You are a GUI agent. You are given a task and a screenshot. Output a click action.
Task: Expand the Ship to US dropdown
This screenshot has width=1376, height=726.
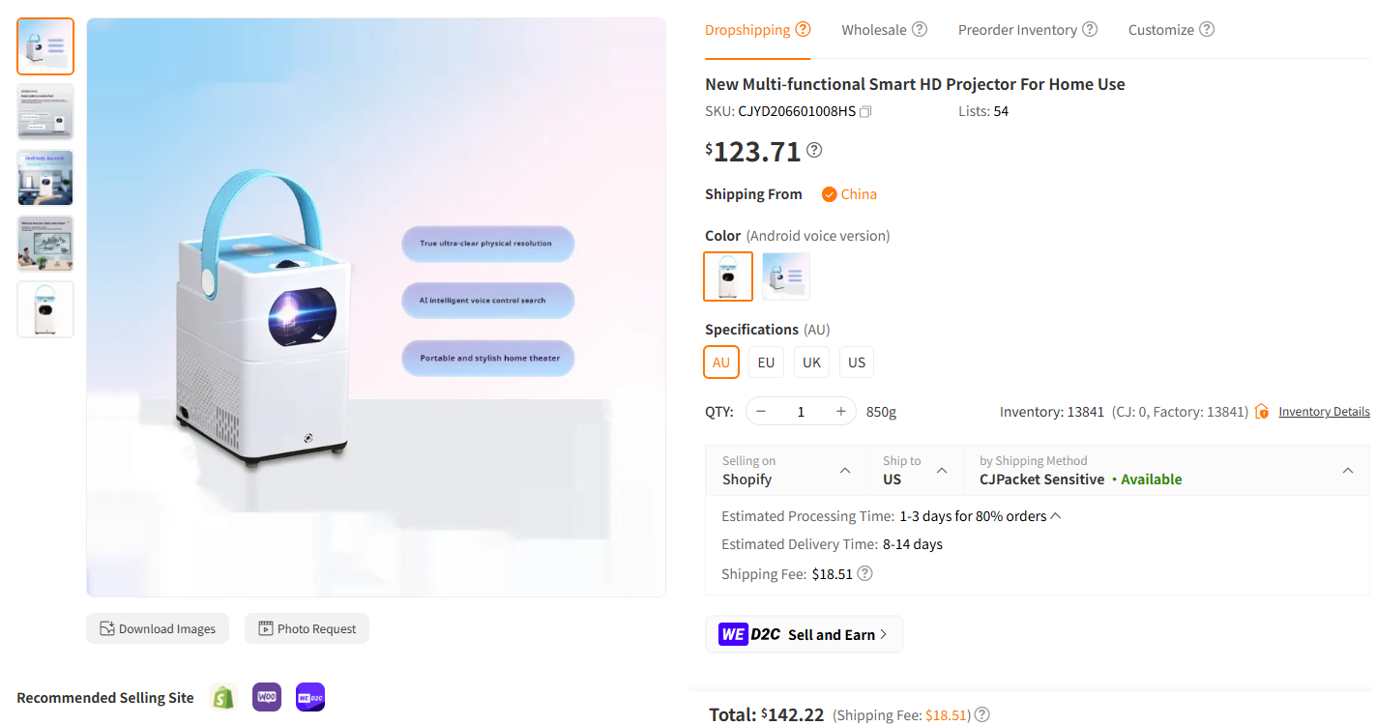point(915,471)
